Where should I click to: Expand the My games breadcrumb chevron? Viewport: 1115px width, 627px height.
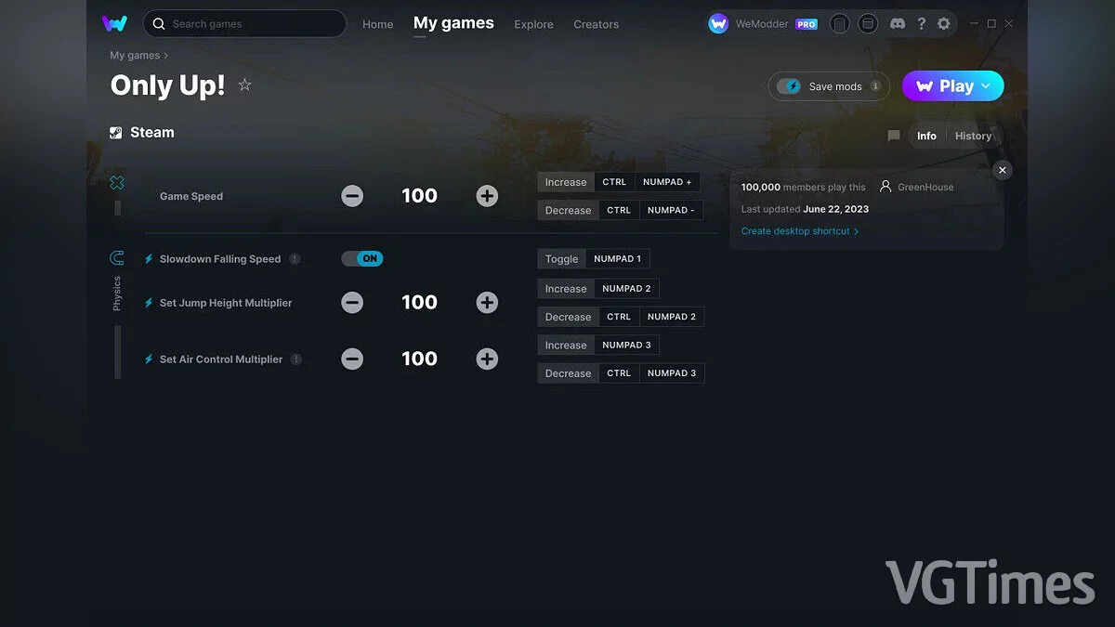pyautogui.click(x=166, y=56)
